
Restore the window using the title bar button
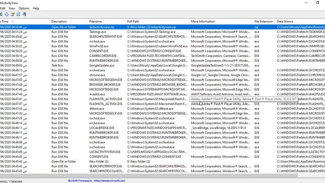click(317, 3)
